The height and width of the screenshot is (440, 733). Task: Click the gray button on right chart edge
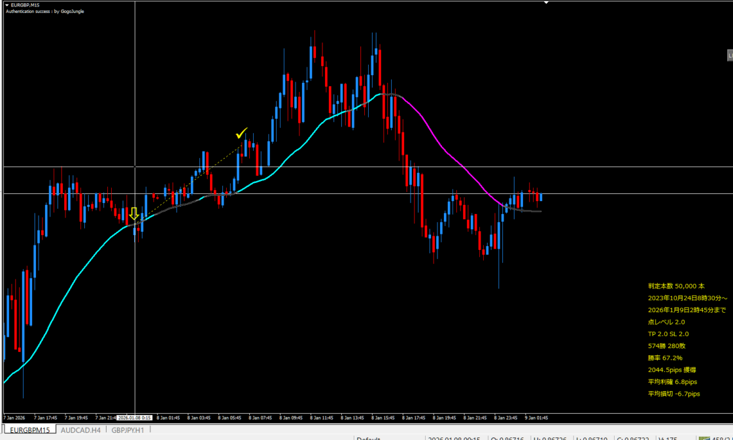tap(730, 56)
